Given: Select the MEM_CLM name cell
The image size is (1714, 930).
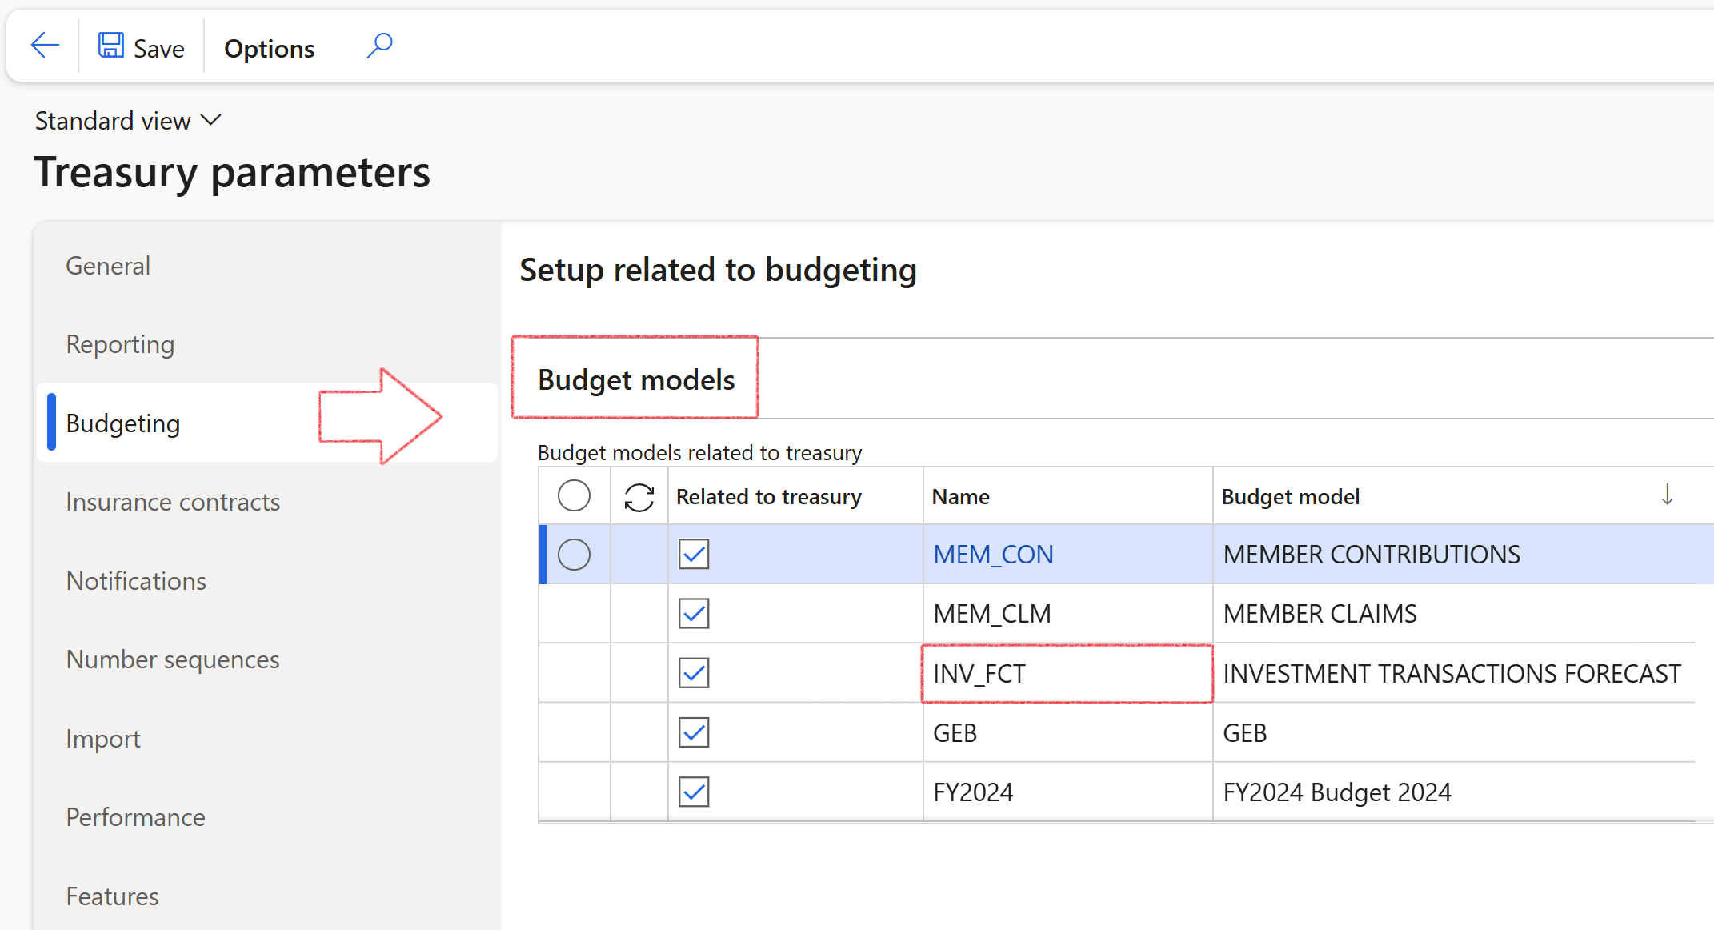Looking at the screenshot, I should click(1067, 614).
